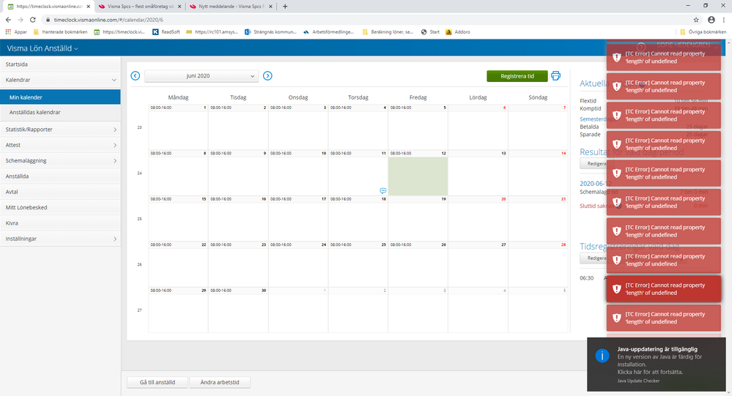
Task: Open Anställdas kalendrar
Action: [x=60, y=113]
